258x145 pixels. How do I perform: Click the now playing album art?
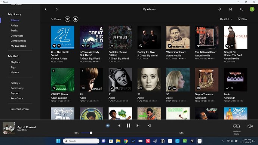[x=9, y=128]
